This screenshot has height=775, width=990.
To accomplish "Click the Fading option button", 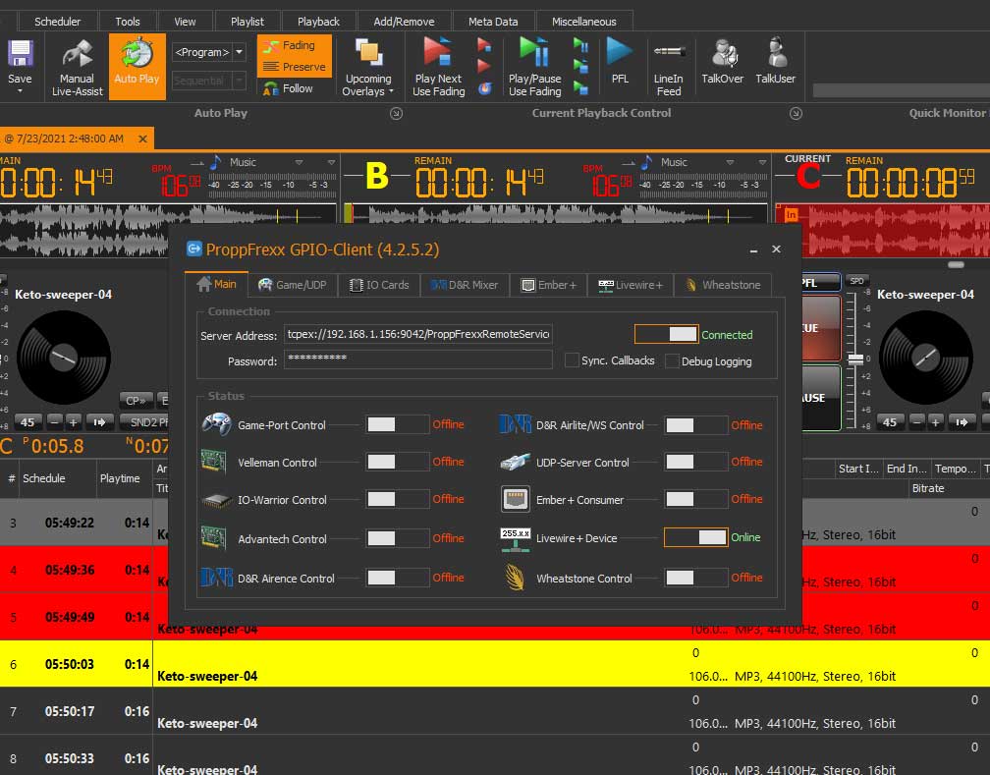I will [295, 45].
